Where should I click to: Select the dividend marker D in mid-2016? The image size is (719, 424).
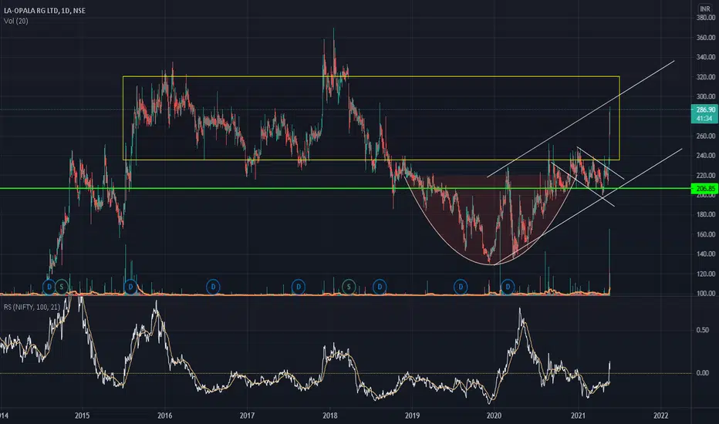(x=213, y=287)
